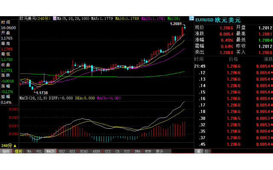
Task: Select the MACD indicator tab
Action: (x=50, y=151)
